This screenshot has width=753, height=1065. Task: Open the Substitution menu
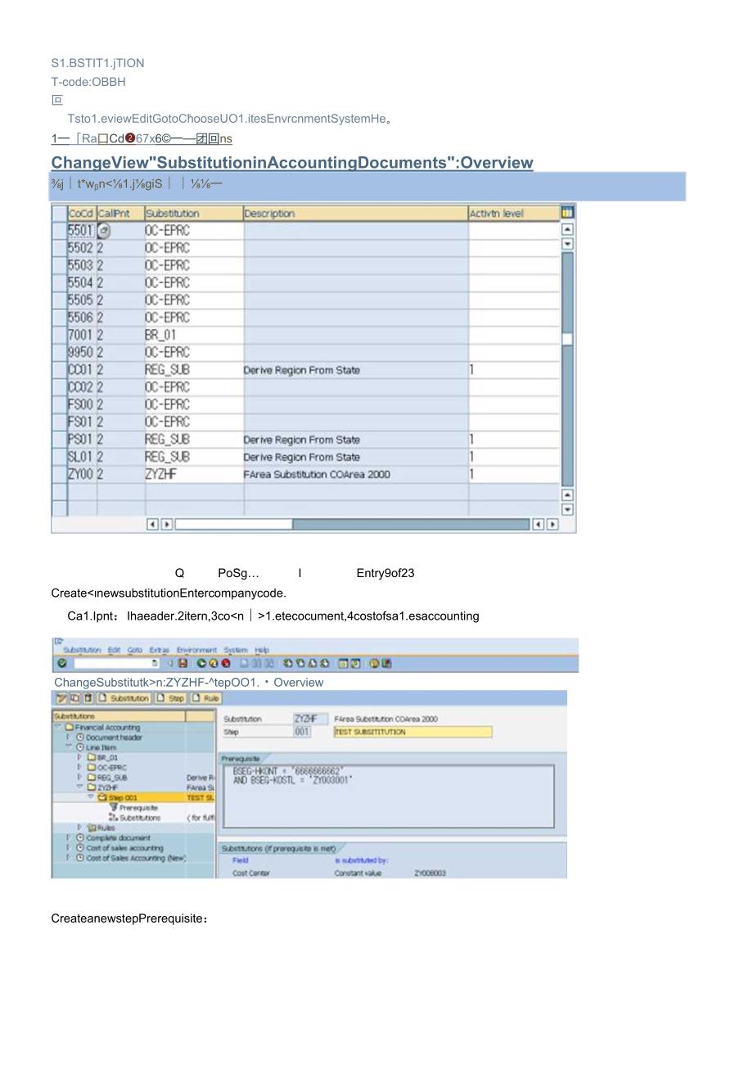point(82,650)
